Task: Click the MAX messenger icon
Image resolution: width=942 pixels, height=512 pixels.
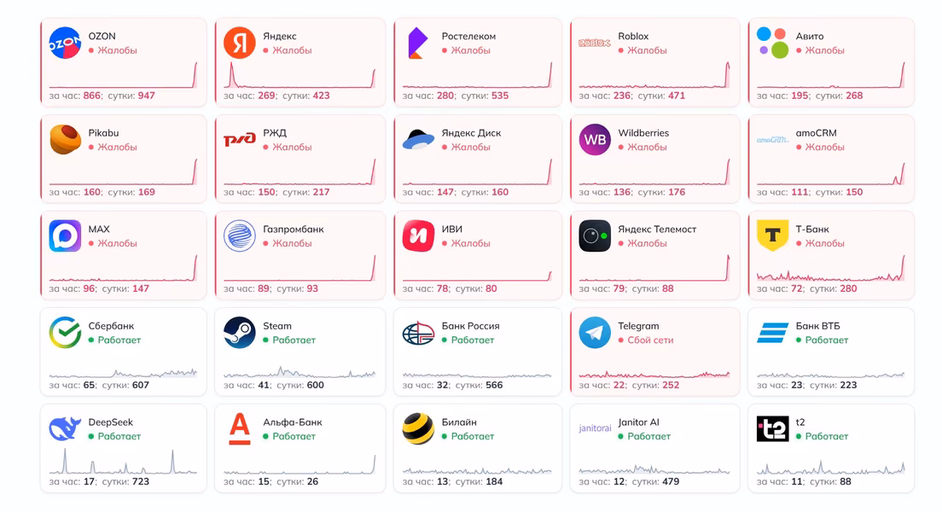Action: (x=65, y=236)
